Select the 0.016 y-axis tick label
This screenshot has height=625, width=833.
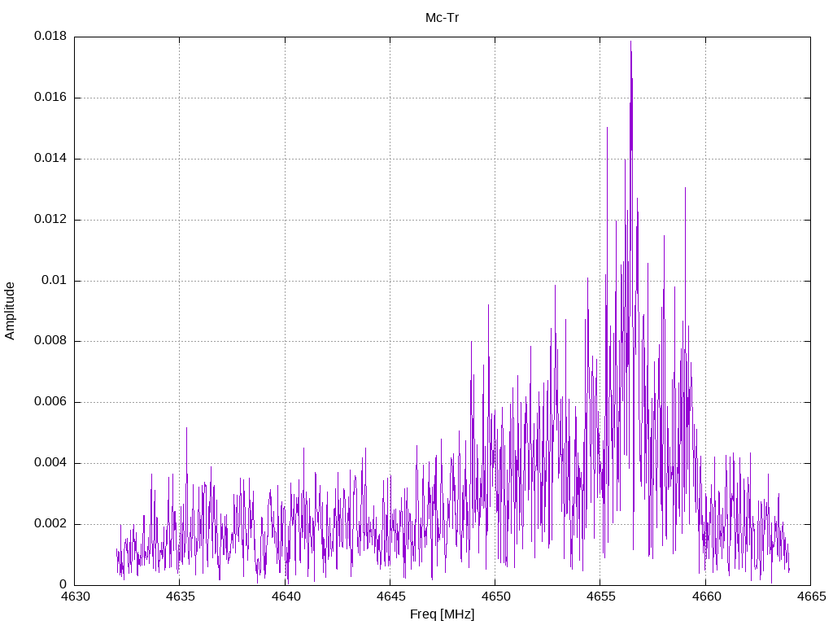point(50,98)
